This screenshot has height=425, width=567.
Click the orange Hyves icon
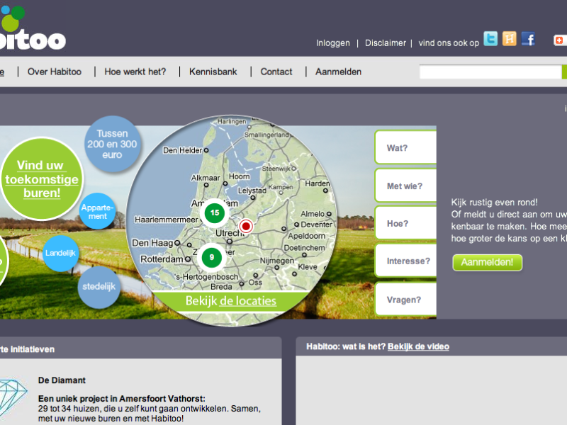point(509,39)
